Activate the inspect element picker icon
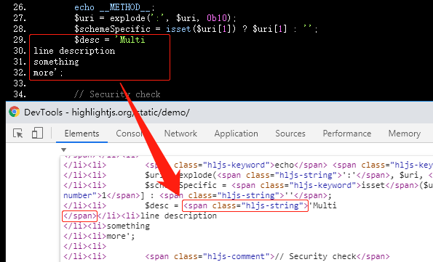The image size is (433, 262). coord(18,134)
